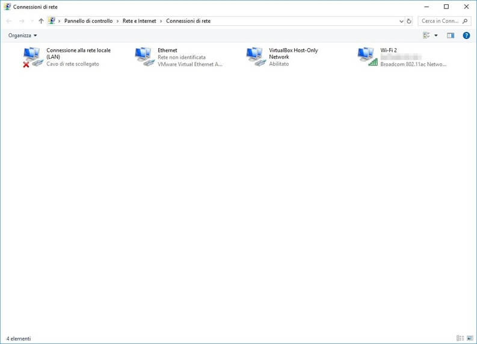Image resolution: width=477 pixels, height=344 pixels.
Task: Expand the breadcrumb arrow before Pannello di controllo
Action: [60, 21]
